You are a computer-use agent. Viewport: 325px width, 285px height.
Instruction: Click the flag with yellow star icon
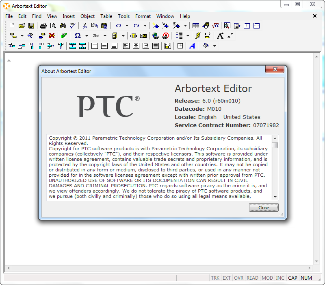pyautogui.click(x=156, y=26)
